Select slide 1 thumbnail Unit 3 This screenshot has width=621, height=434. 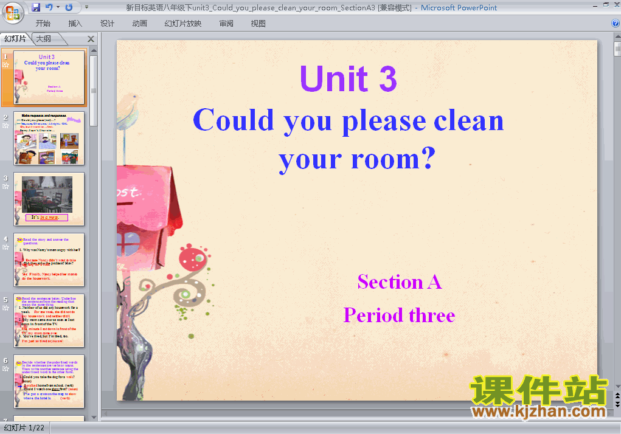49,77
